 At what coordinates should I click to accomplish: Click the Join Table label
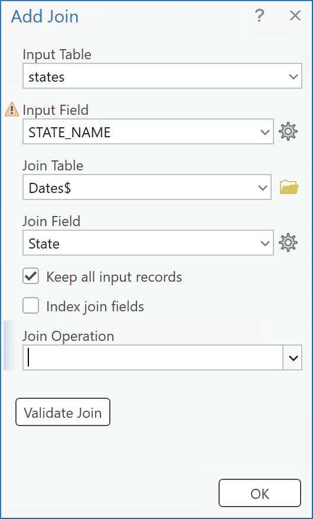click(53, 166)
